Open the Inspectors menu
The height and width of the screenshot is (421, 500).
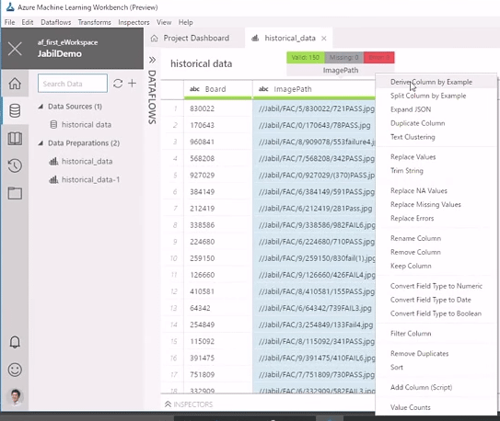tap(134, 22)
